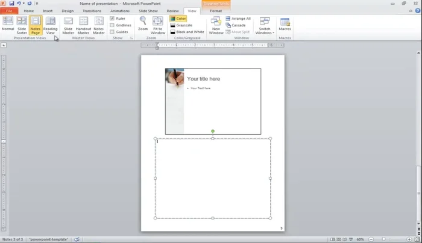The image size is (422, 243).
Task: Select Black and White color mode
Action: (x=187, y=32)
